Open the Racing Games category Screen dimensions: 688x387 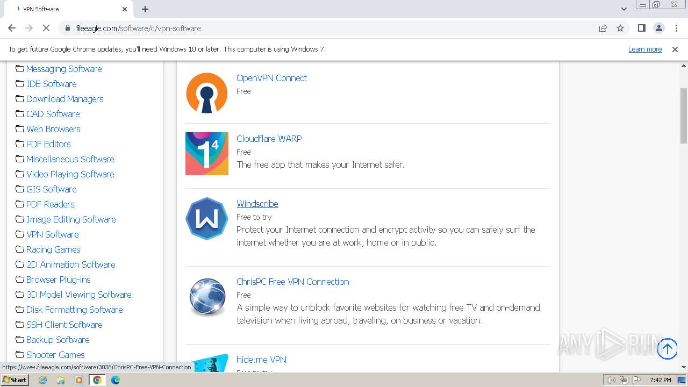pos(53,249)
